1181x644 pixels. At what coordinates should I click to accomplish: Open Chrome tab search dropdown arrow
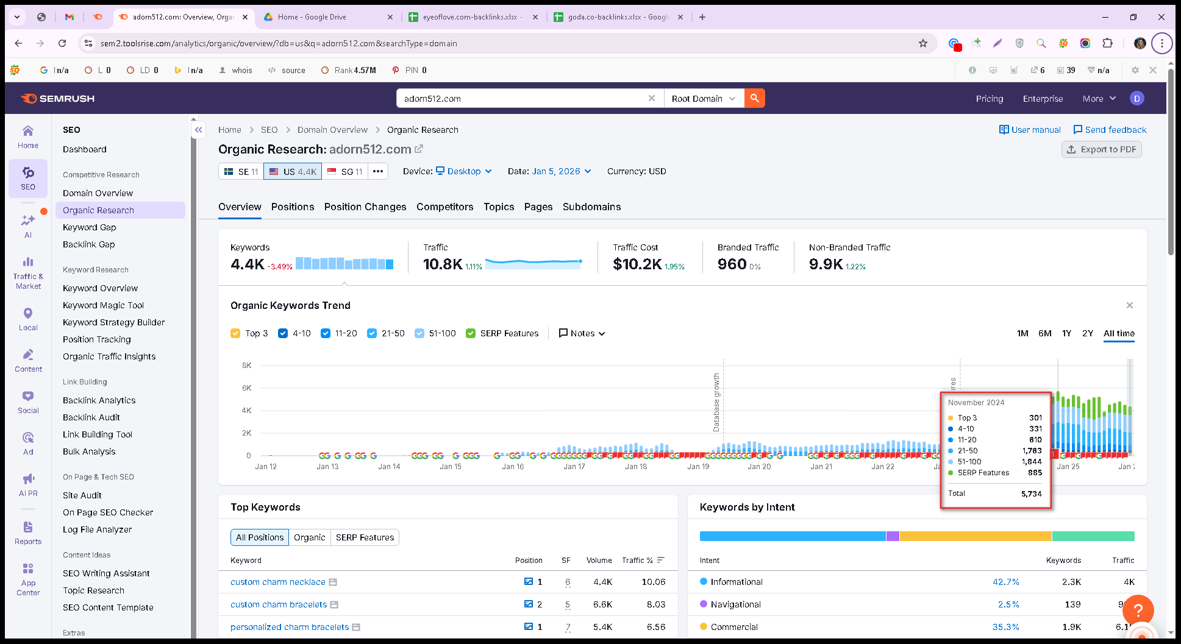(x=17, y=17)
